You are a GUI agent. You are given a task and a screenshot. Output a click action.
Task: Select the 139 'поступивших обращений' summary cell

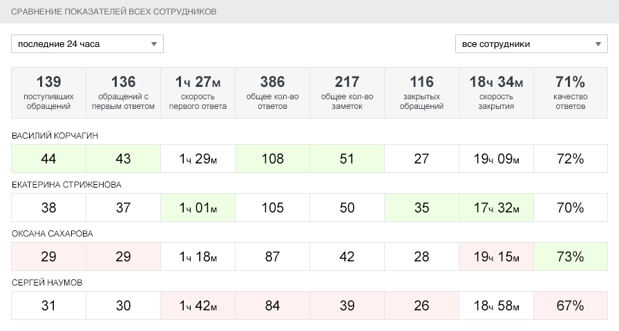[48, 92]
